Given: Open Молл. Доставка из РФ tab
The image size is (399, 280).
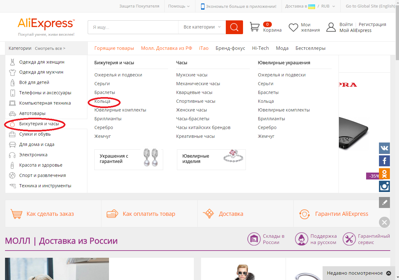Looking at the screenshot, I should coord(167,48).
